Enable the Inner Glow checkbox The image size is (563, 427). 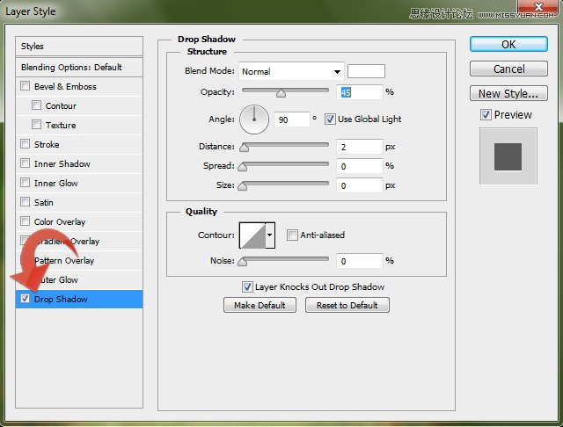coord(26,183)
